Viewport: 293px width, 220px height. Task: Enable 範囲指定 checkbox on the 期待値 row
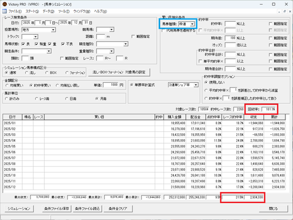tap(271, 38)
